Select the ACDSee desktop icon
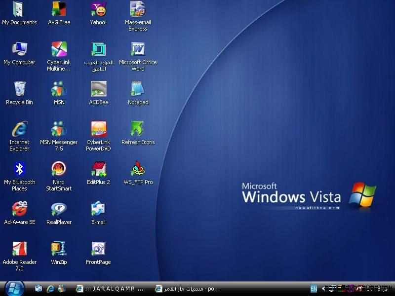This screenshot has width=395, height=296. pos(98,89)
